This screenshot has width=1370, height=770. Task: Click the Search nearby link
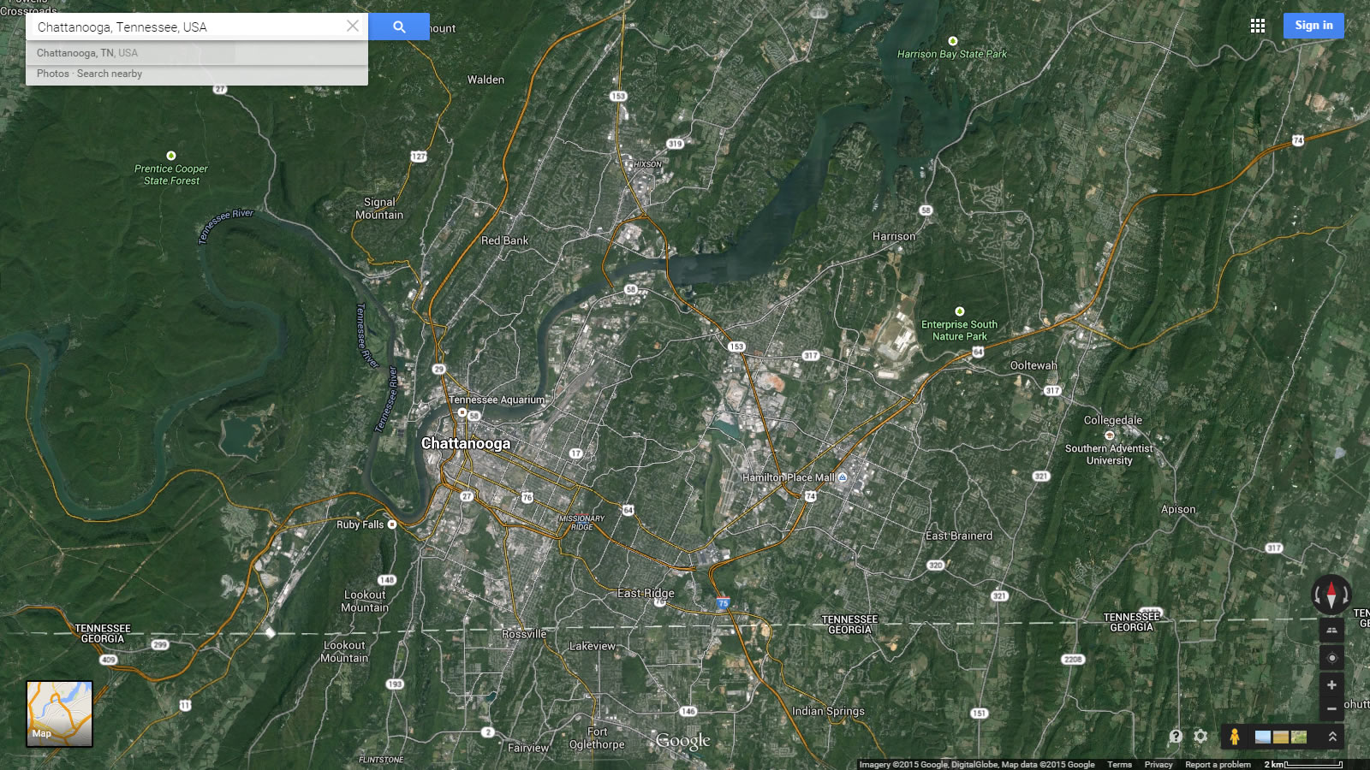(x=110, y=74)
